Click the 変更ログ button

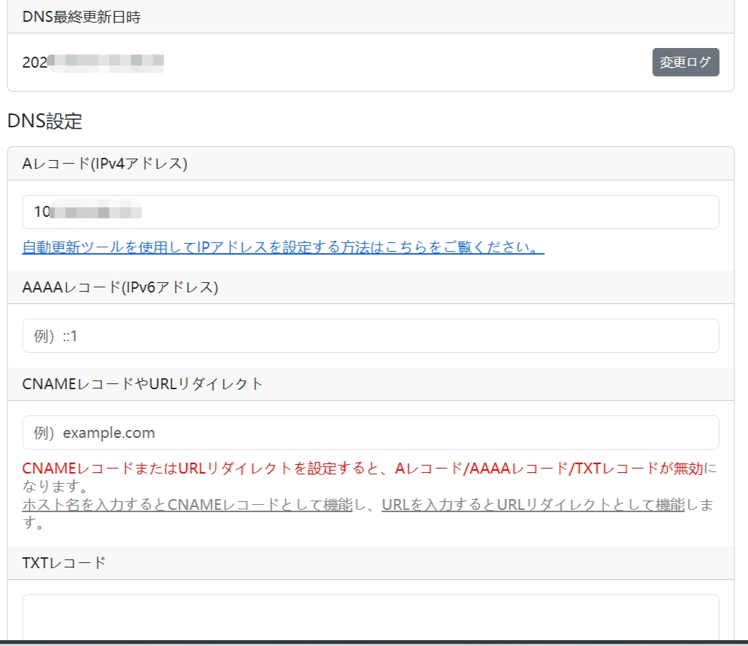point(685,63)
